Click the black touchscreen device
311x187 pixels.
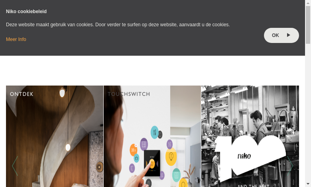pos(152,163)
